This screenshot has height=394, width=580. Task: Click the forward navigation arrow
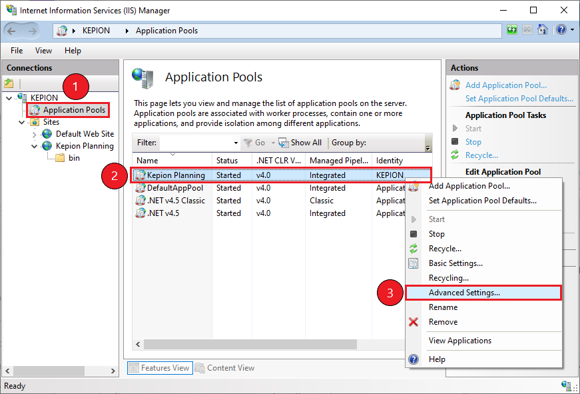tap(33, 31)
